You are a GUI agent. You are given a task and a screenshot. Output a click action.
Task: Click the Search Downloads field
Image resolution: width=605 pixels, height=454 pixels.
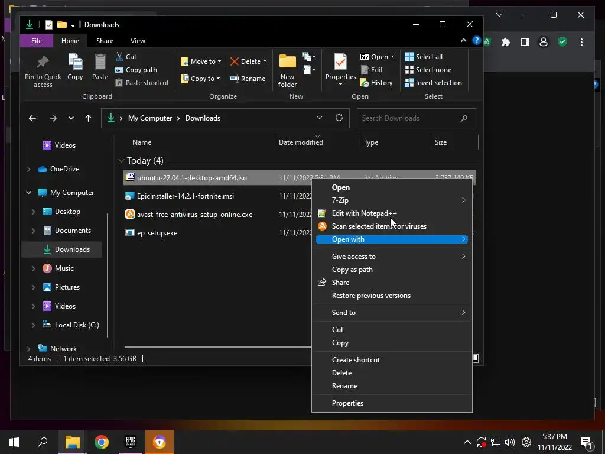417,118
